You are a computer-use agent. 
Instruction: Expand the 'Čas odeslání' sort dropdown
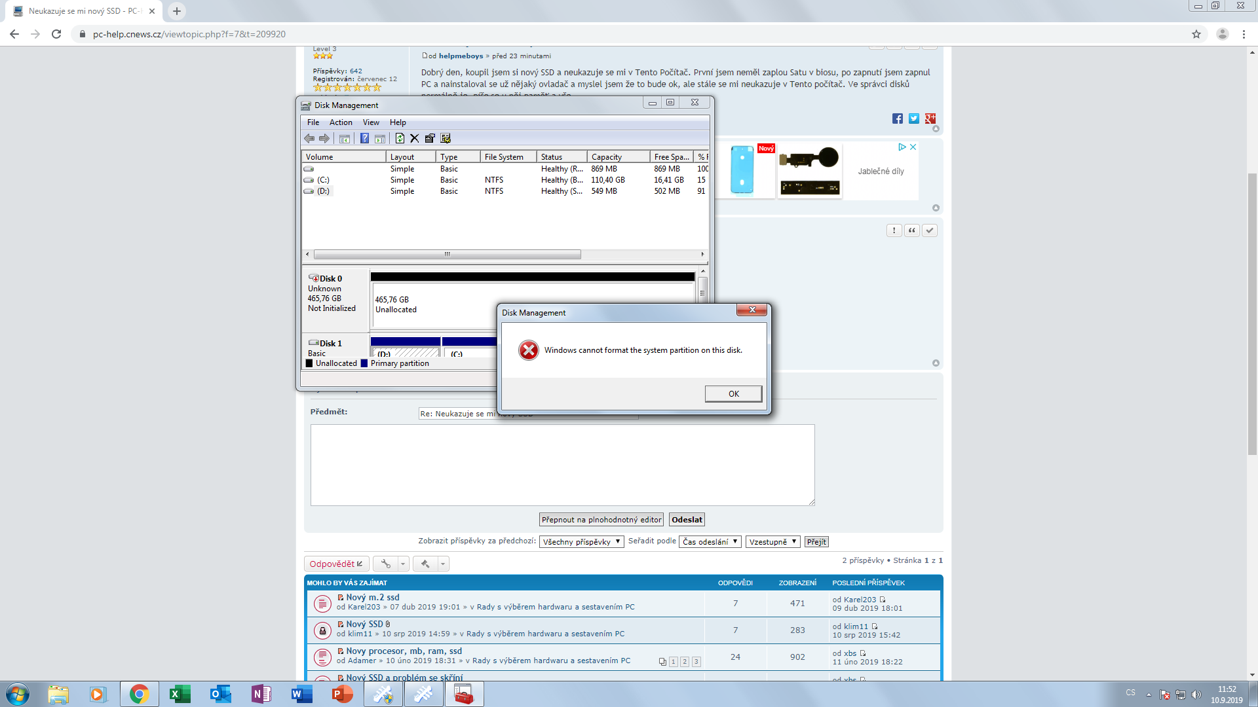[x=710, y=542]
